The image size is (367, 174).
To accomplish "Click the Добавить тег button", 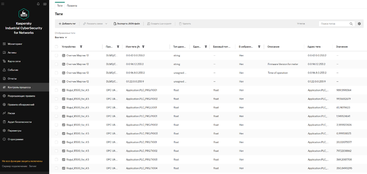I will (x=67, y=24).
